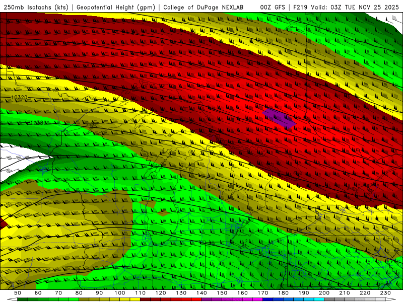Click the 210 value on the legend

pos(345,293)
